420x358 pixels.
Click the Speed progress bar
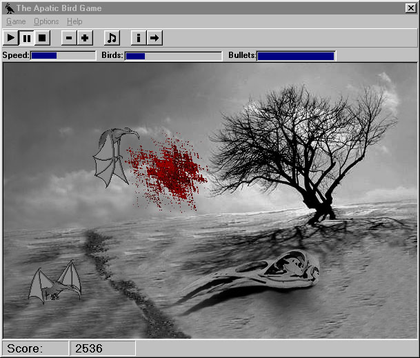tap(63, 56)
